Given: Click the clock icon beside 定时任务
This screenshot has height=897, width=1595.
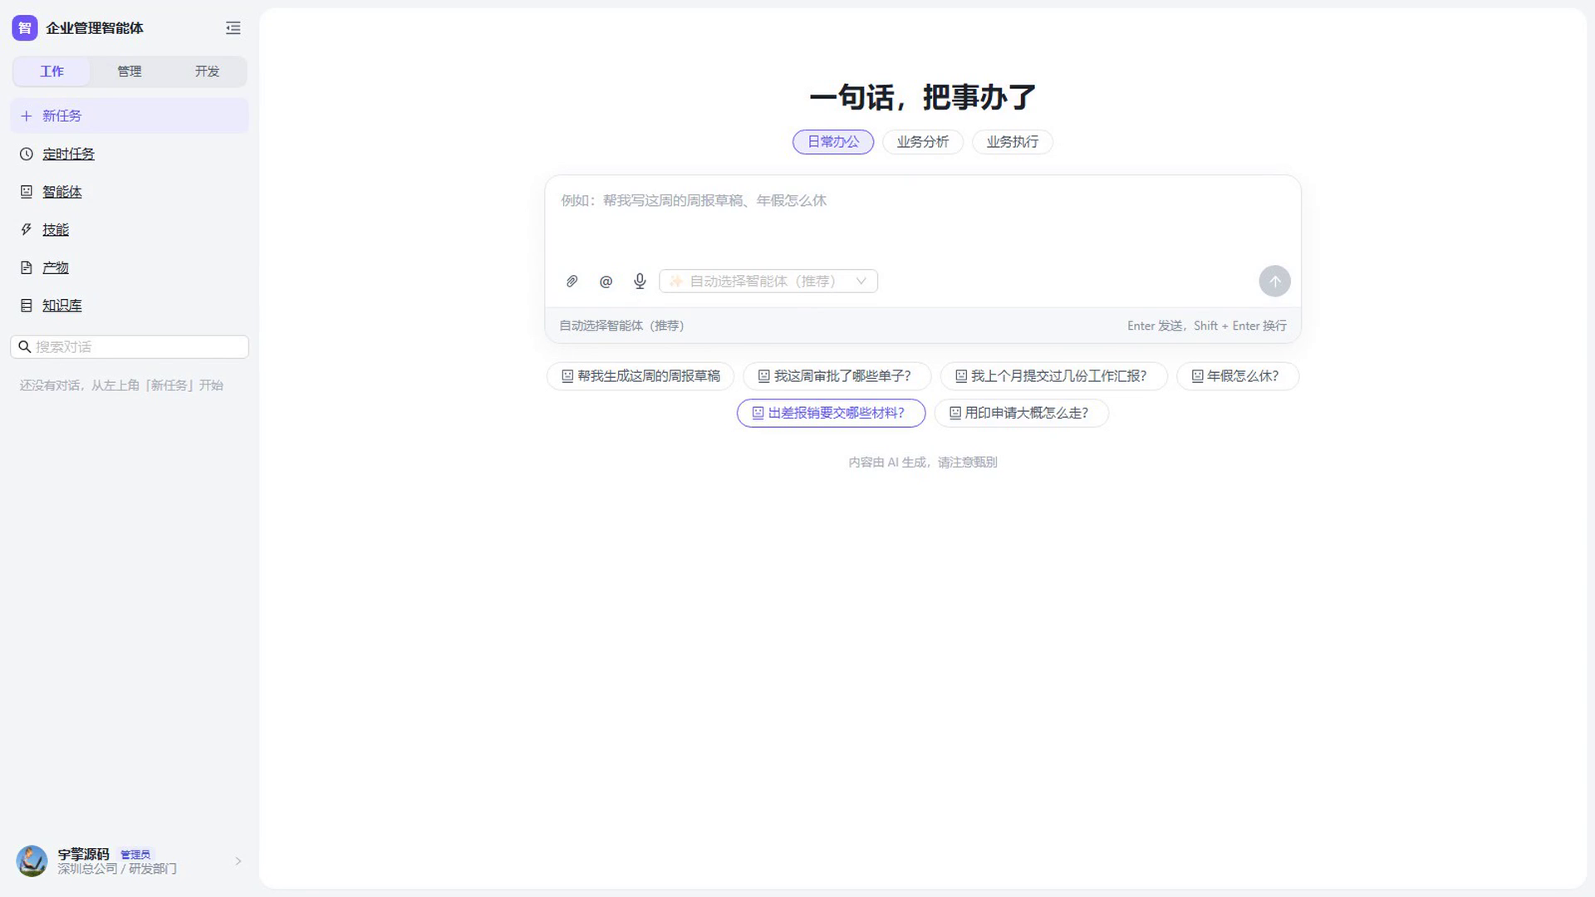Looking at the screenshot, I should [x=27, y=154].
